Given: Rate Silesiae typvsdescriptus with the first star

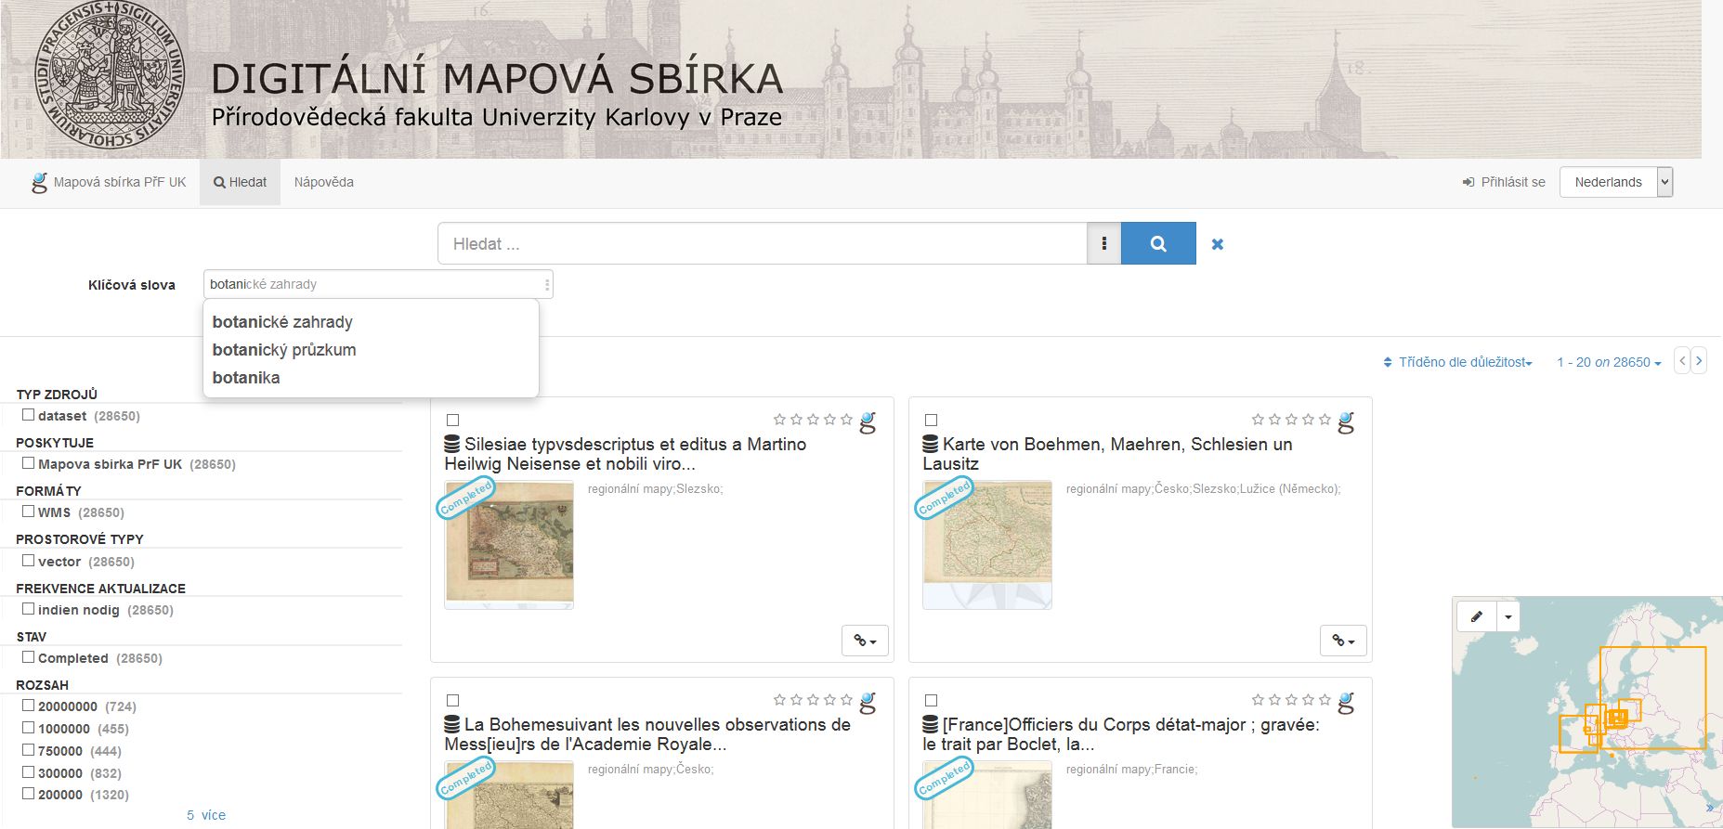Looking at the screenshot, I should (x=779, y=420).
